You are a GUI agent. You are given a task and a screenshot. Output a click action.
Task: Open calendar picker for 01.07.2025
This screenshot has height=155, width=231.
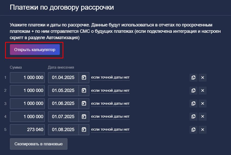pos(84,117)
